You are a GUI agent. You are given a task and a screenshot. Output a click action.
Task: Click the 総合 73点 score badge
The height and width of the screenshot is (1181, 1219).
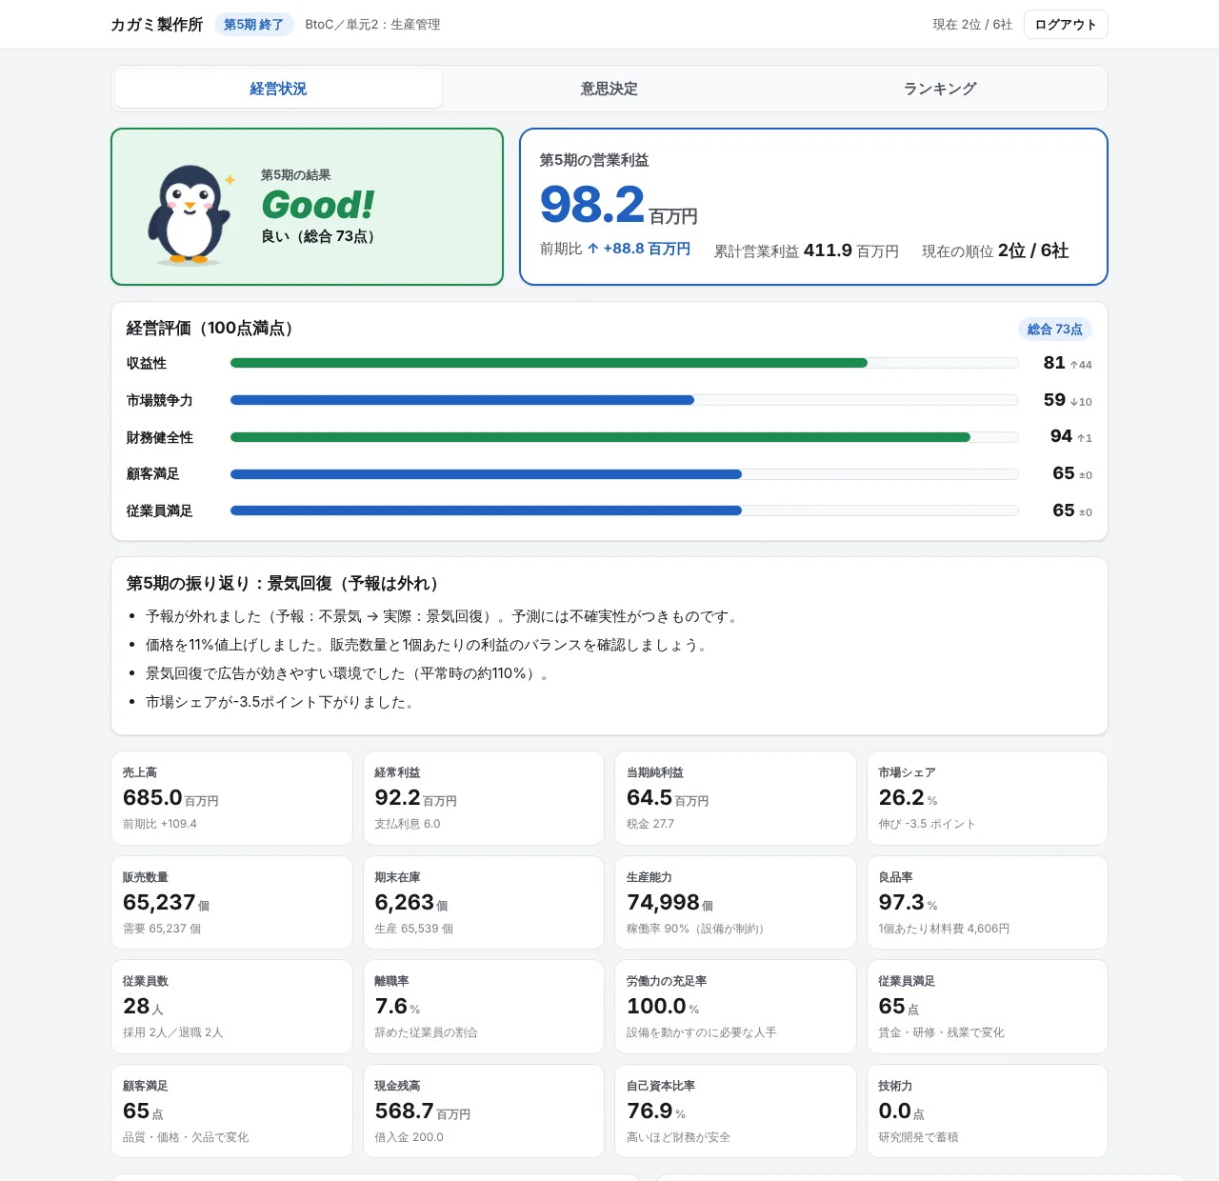click(1055, 330)
